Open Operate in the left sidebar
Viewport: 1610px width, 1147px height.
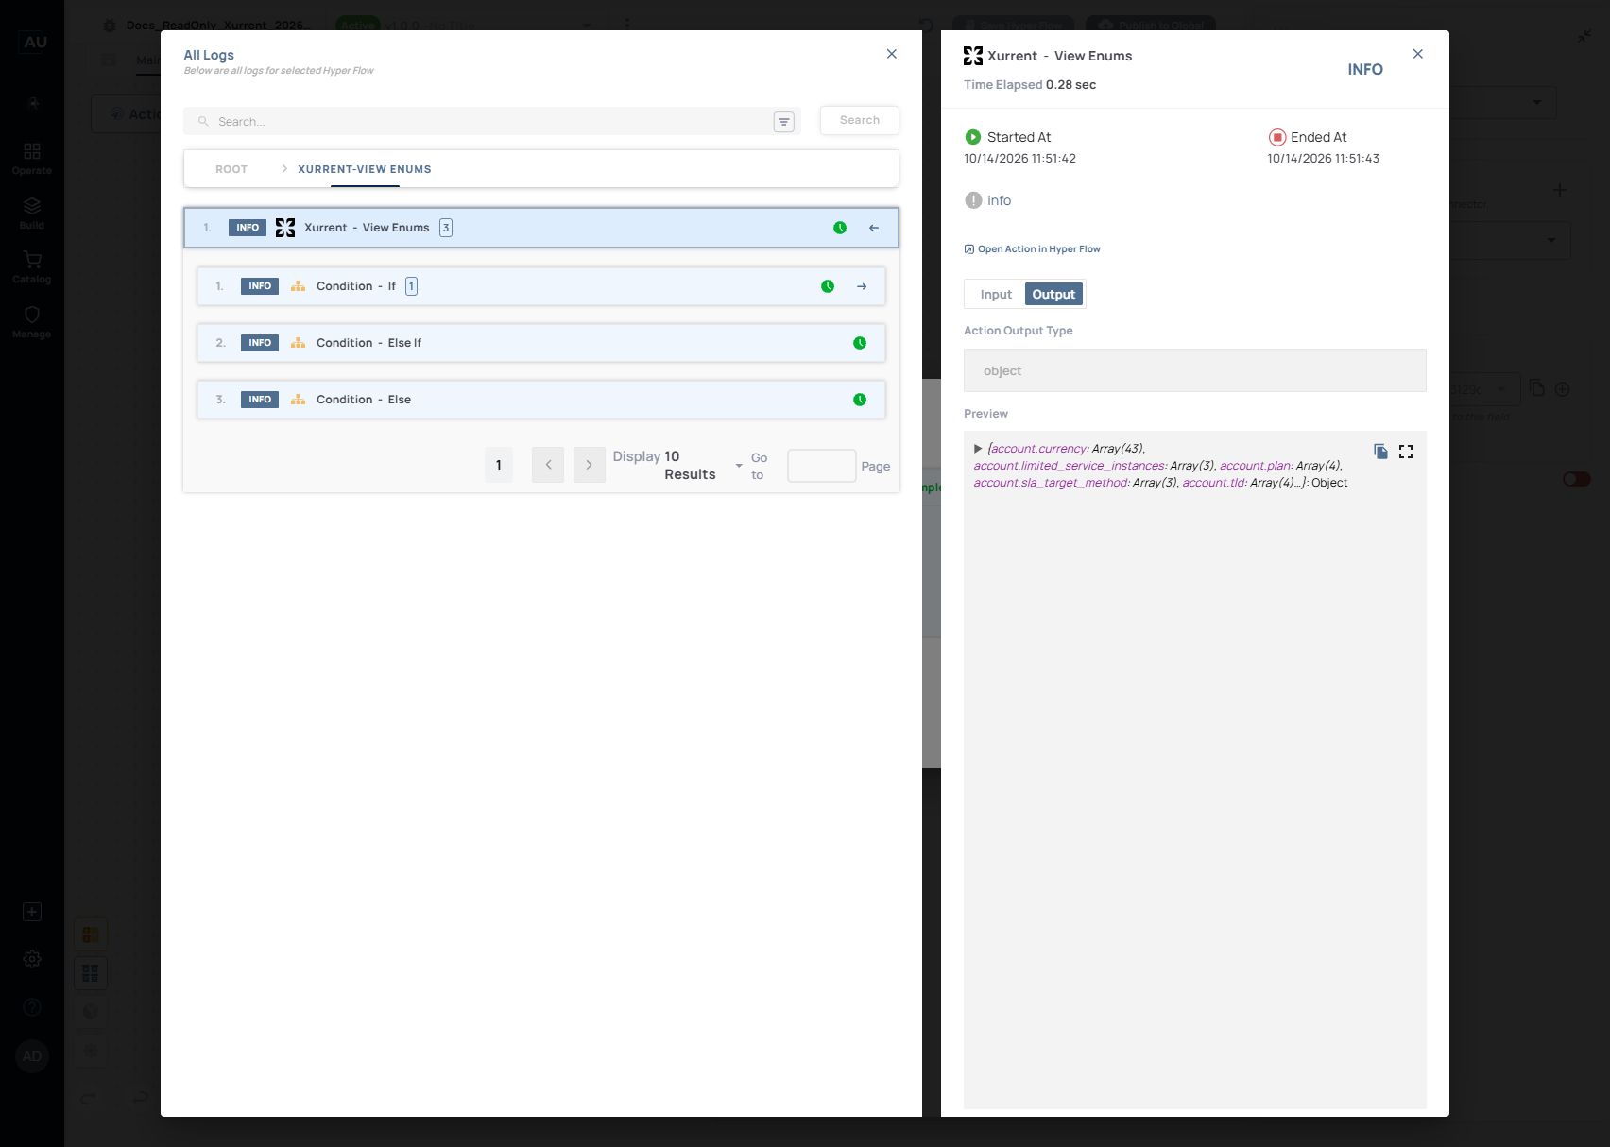click(32, 159)
